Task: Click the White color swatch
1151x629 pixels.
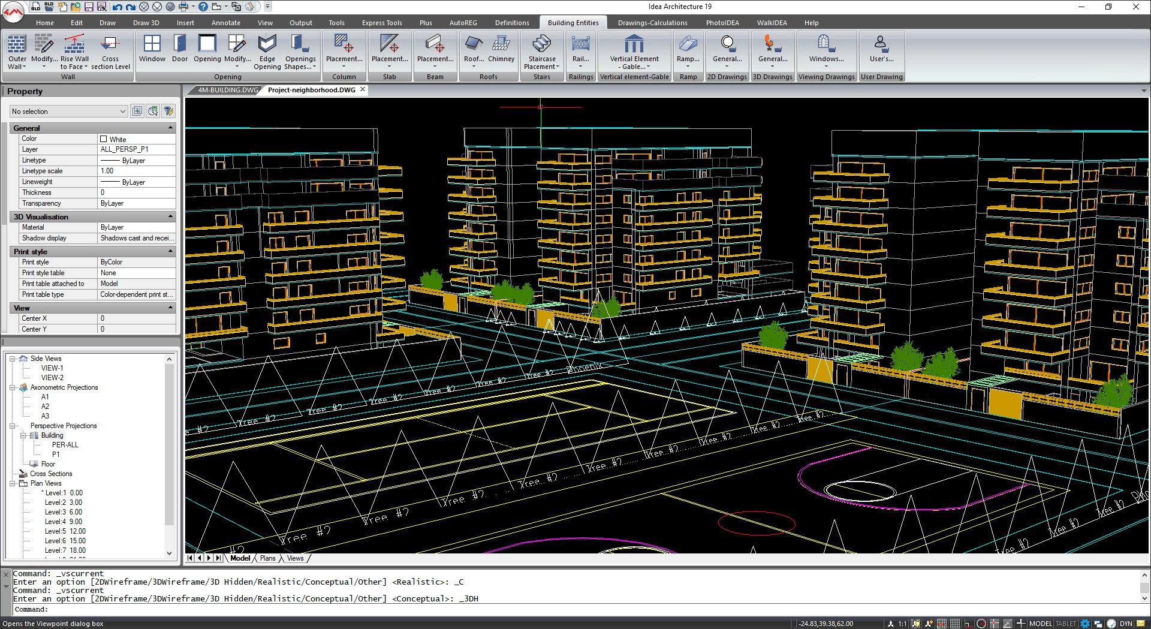Action: click(x=103, y=139)
